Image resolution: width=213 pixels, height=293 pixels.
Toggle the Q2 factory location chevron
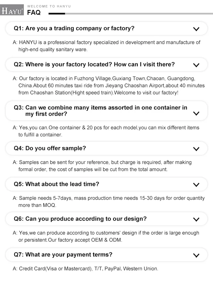tap(196, 65)
